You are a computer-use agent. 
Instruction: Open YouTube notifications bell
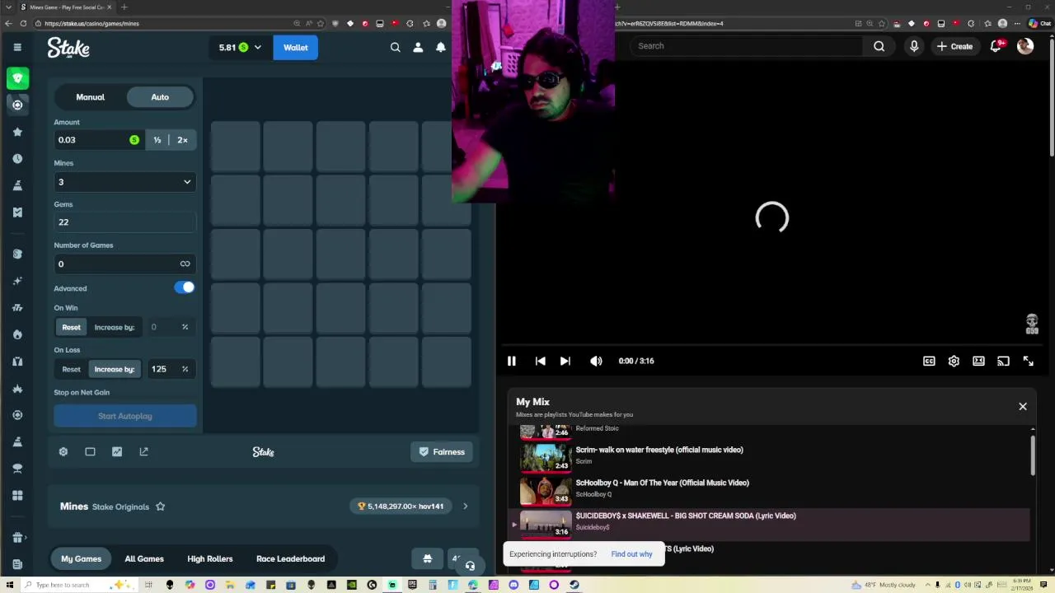pyautogui.click(x=996, y=46)
